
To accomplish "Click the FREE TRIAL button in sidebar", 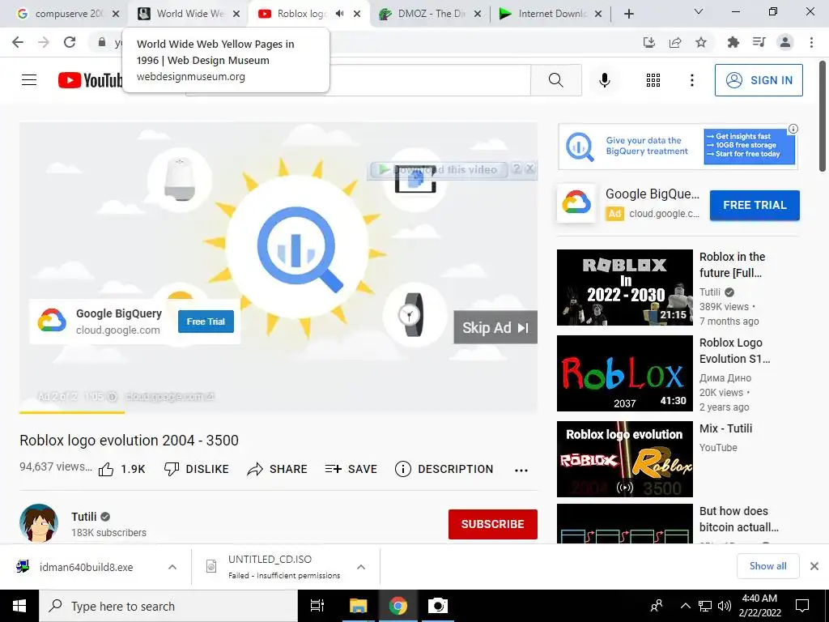I will click(755, 205).
